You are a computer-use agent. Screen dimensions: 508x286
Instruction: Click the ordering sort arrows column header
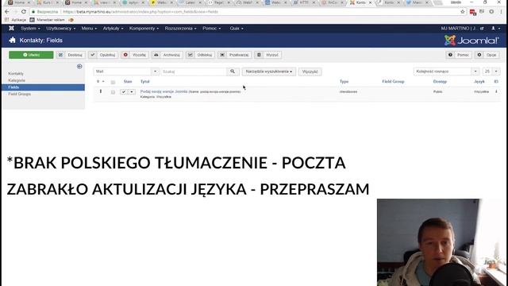click(x=101, y=81)
